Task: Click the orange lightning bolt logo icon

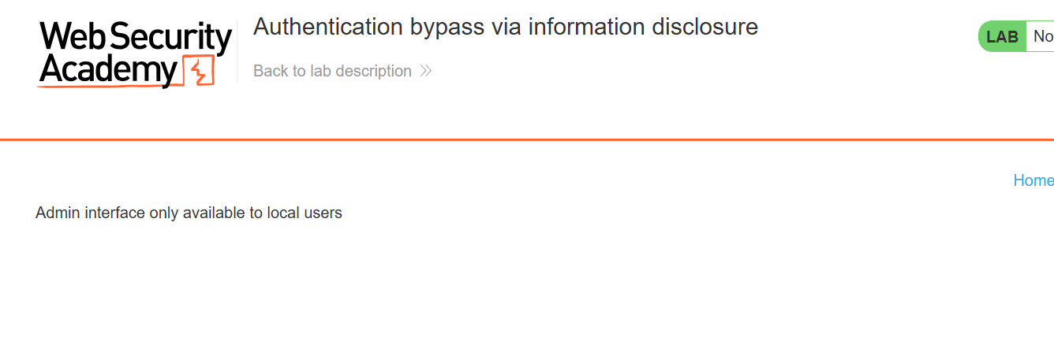Action: (199, 71)
